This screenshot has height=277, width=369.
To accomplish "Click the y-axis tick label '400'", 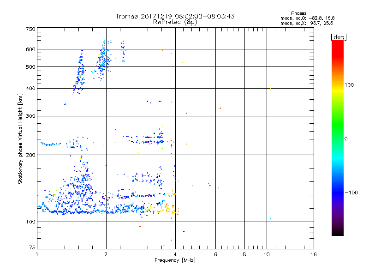I will (x=30, y=89).
